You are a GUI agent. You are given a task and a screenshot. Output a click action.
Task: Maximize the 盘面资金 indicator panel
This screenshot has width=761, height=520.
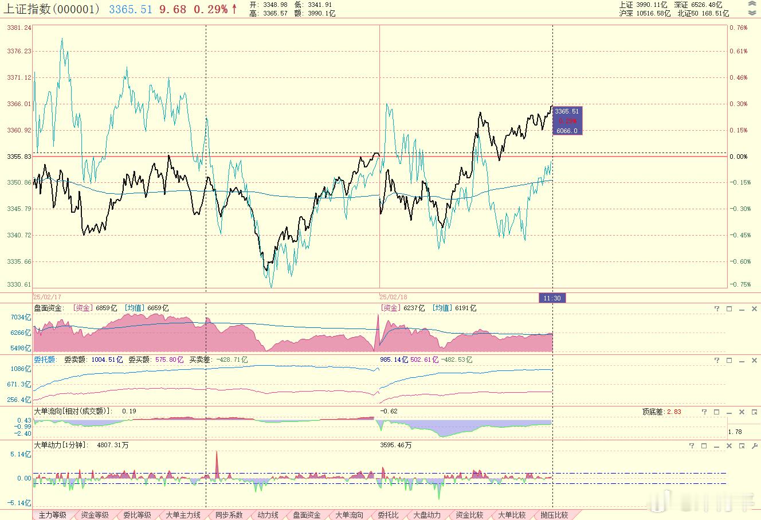729,308
